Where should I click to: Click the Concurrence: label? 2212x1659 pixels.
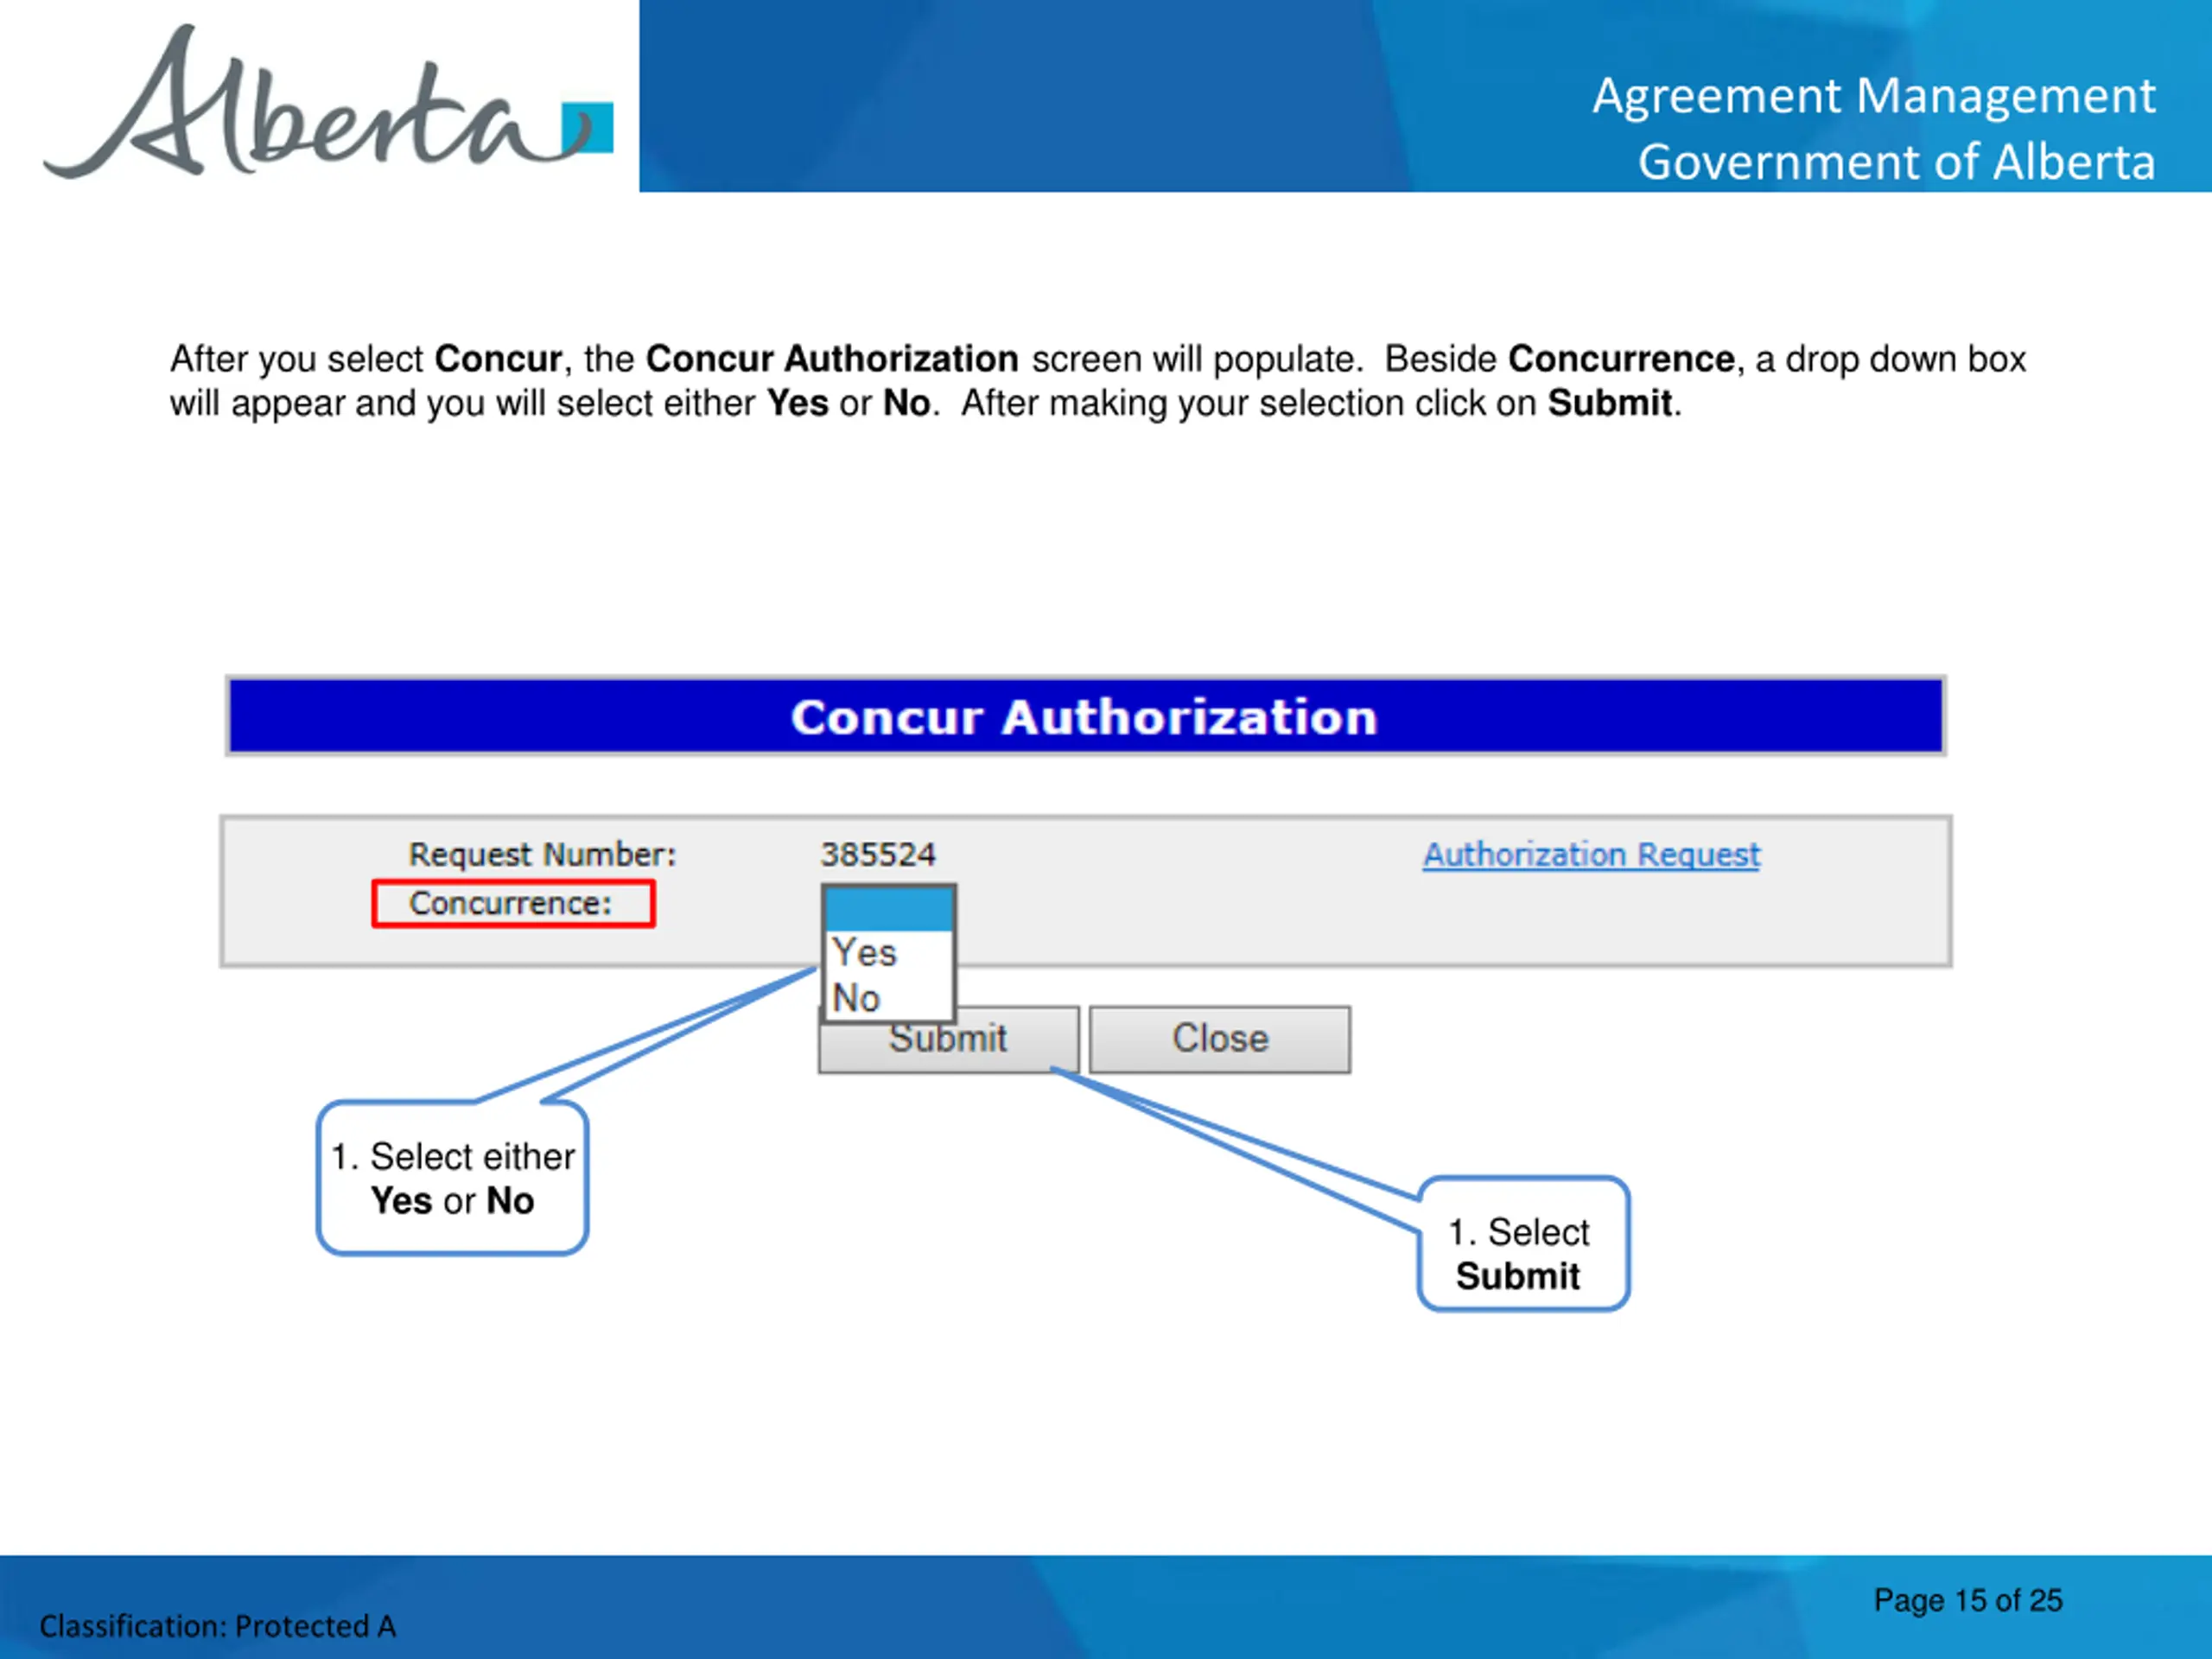511,904
